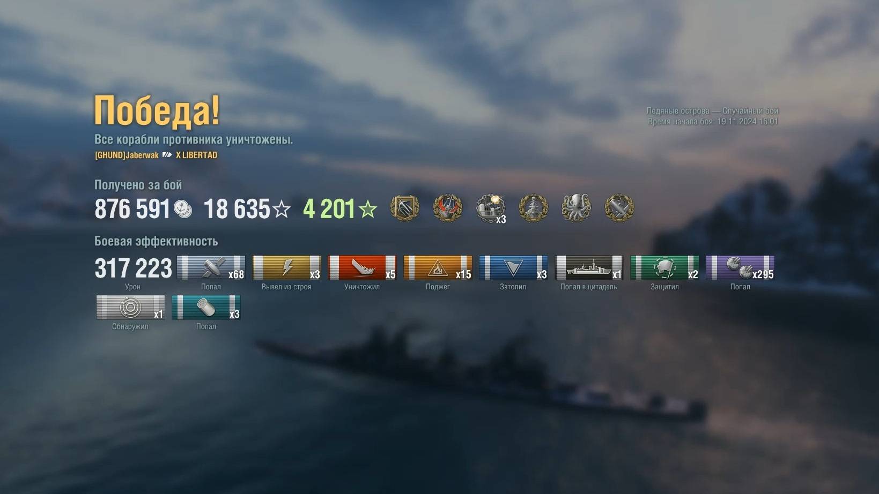Select the yellow Вывел из строя x3 ribbon

[286, 267]
